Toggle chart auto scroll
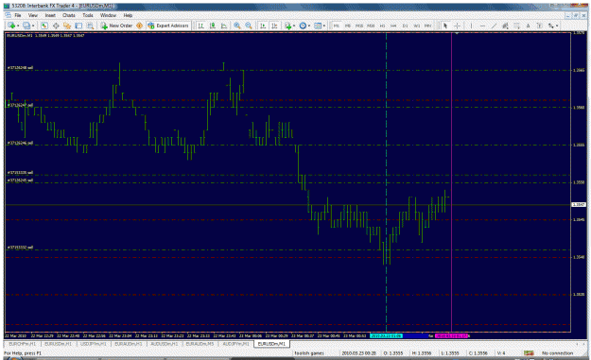The height and width of the screenshot is (360, 591). (x=263, y=26)
